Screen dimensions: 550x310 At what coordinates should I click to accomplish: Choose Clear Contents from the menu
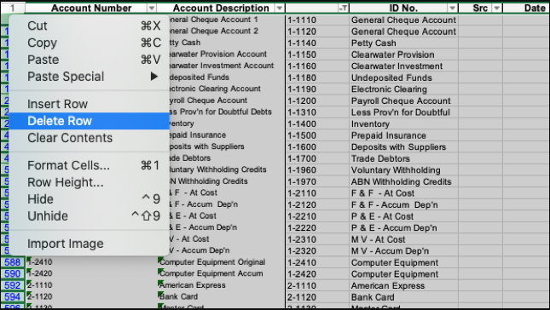pos(89,138)
